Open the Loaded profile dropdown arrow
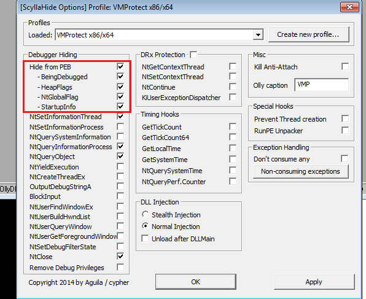The height and width of the screenshot is (299, 366). (x=258, y=35)
